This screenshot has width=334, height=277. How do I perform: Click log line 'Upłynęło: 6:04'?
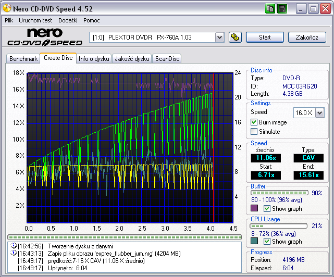(x=68, y=268)
